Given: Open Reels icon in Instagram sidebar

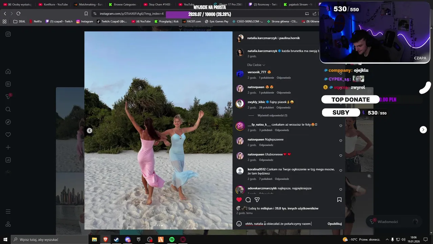Looking at the screenshot, I should coord(8,84).
